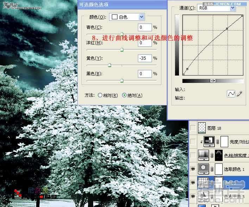Image resolution: width=249 pixels, height=207 pixels.
Task: Click the 洋红(M) slider handle
Action: coord(122,50)
